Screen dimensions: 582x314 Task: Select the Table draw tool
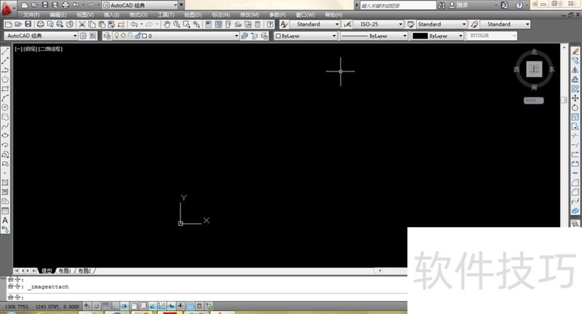point(5,211)
